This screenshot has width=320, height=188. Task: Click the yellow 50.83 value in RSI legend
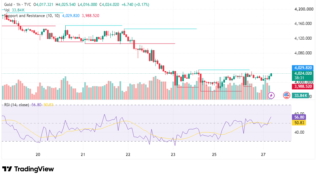(x=48, y=105)
